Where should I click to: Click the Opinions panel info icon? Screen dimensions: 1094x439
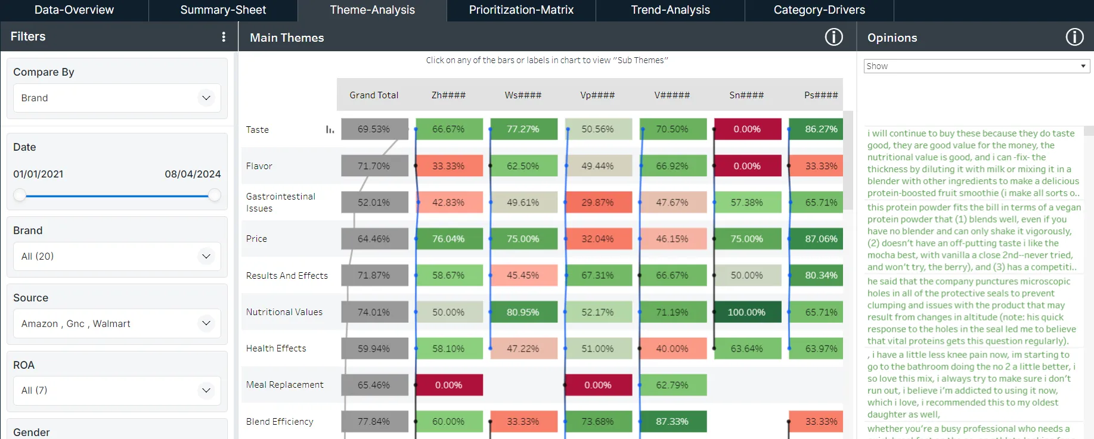(1075, 36)
